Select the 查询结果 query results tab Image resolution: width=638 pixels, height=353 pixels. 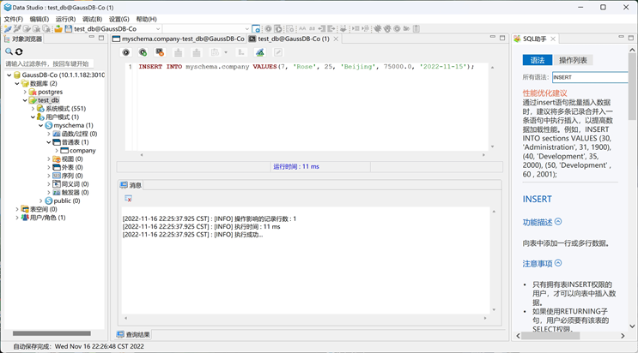[133, 335]
